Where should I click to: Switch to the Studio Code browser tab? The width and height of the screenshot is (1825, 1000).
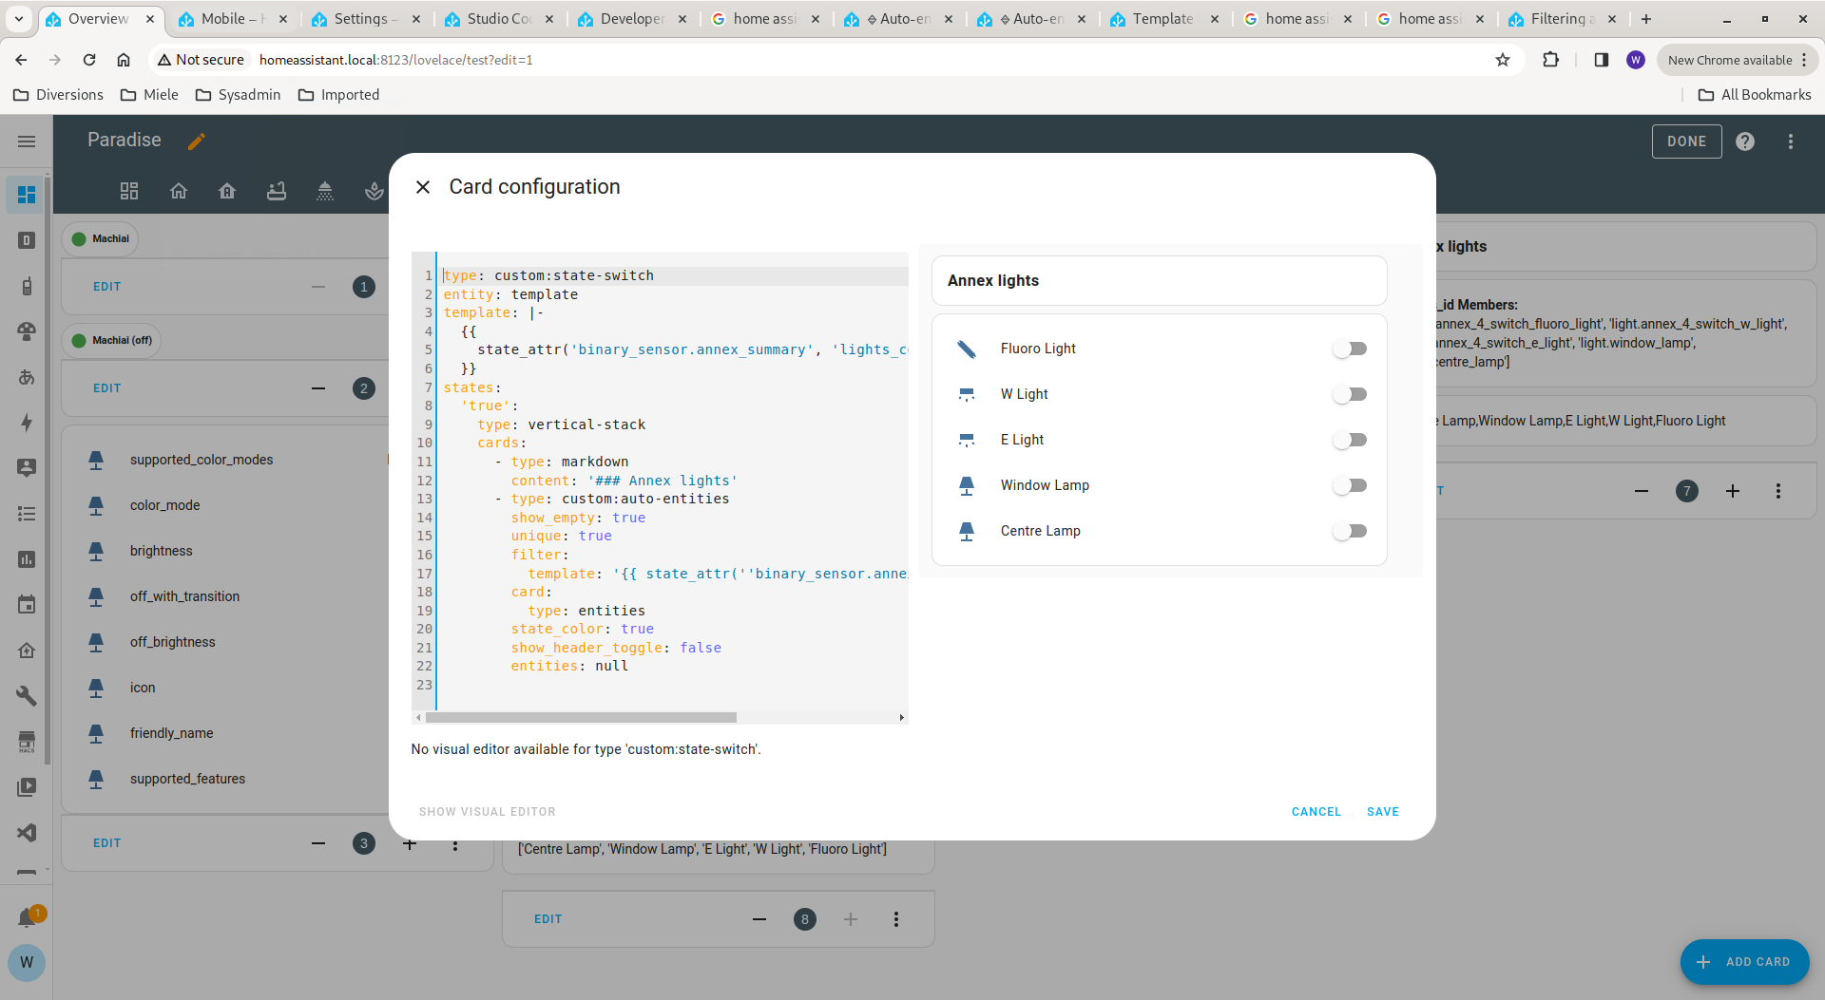pos(498,19)
